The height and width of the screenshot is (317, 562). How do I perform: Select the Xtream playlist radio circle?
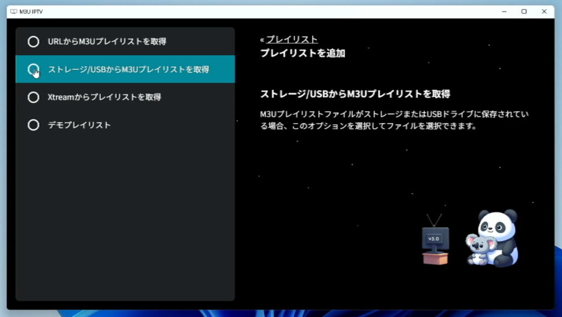click(33, 97)
